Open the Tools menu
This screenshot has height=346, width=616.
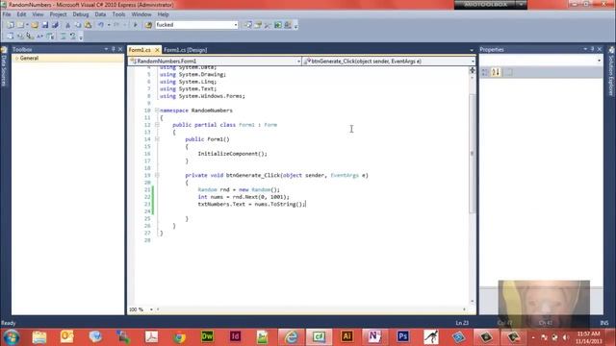118,14
